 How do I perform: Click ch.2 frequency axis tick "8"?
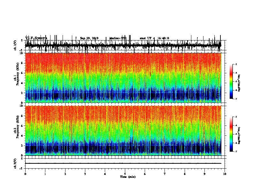tap(22, 116)
